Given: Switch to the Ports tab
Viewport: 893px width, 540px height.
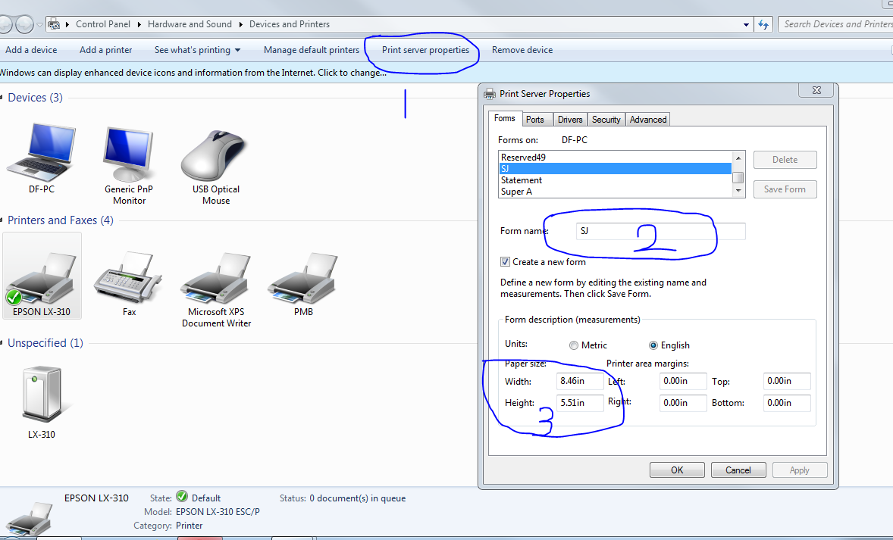Looking at the screenshot, I should [x=536, y=119].
